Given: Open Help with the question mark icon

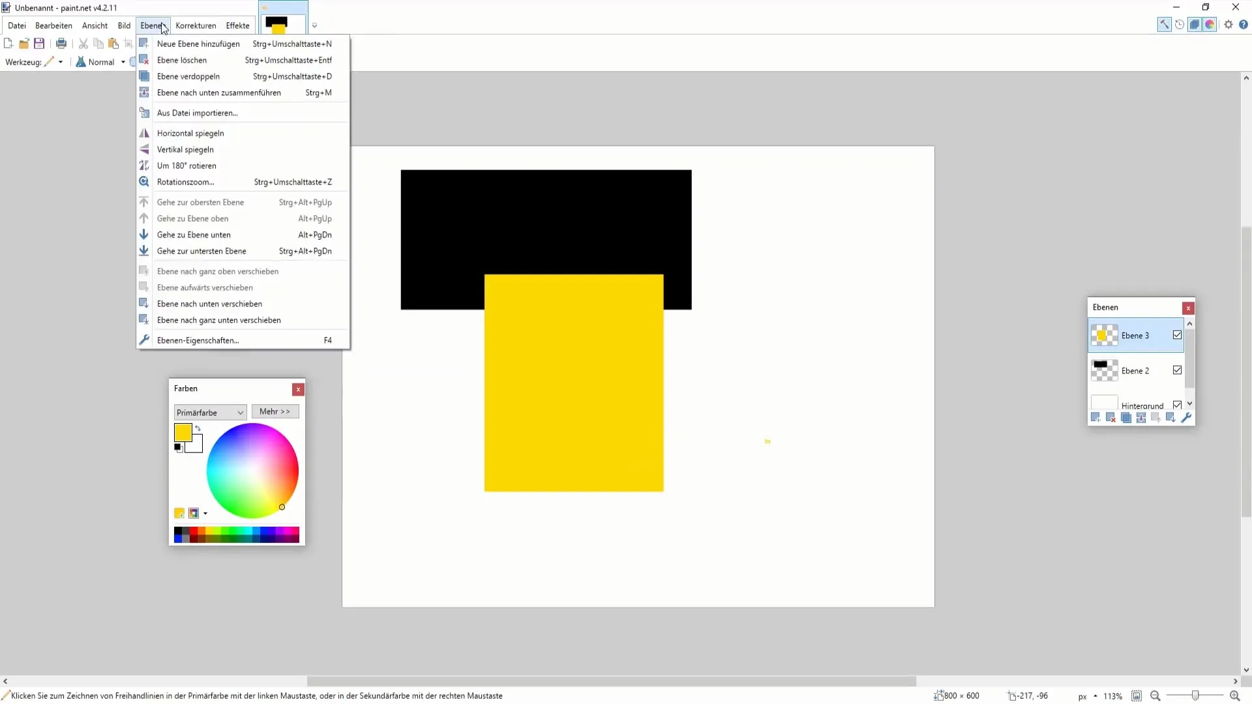Looking at the screenshot, I should [x=1244, y=25].
